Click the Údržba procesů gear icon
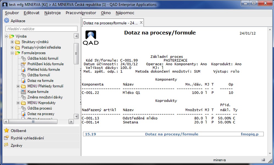 coord(23,108)
